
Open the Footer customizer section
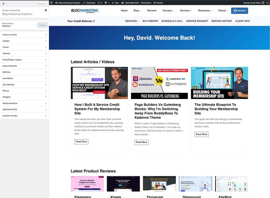25,47
